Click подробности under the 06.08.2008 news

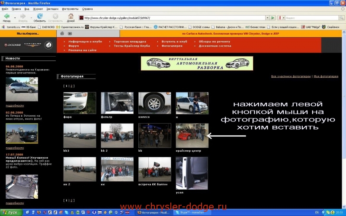click(x=15, y=105)
